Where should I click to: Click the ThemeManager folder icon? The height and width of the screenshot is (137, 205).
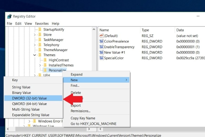point(40,50)
